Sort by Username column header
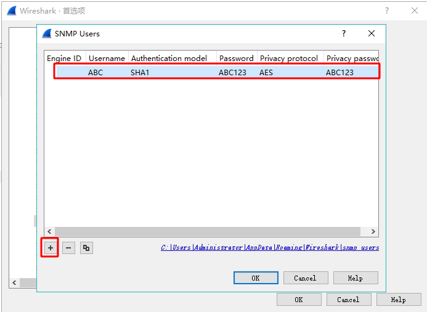The width and height of the screenshot is (427, 312). [x=107, y=59]
